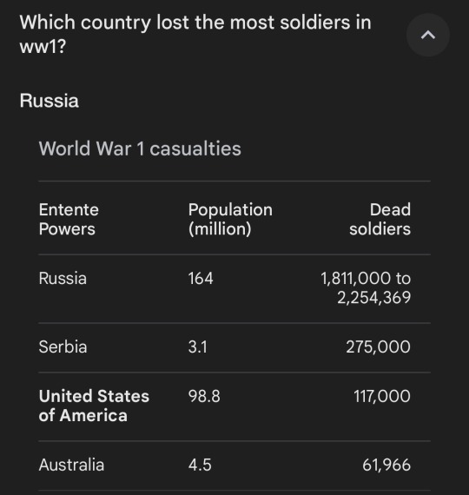Click Serbia's population value 3.1
This screenshot has height=495, width=469.
click(198, 346)
